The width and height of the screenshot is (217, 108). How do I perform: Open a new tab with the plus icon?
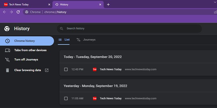(108, 5)
